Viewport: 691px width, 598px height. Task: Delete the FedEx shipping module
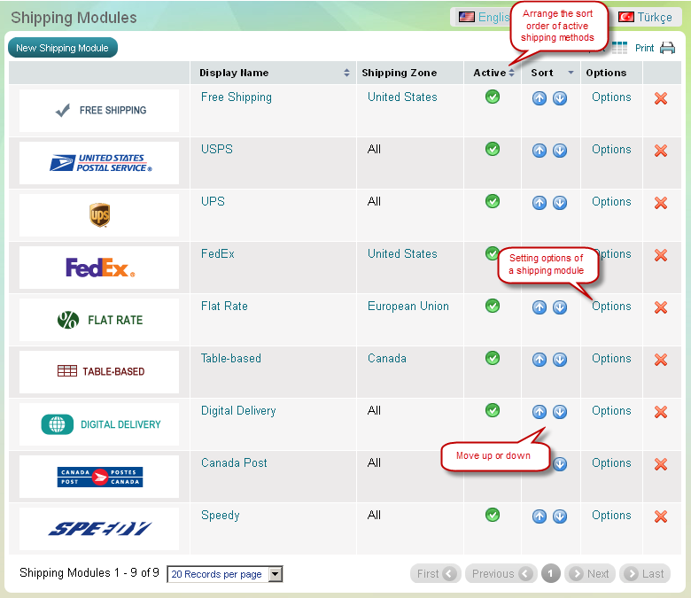click(660, 255)
